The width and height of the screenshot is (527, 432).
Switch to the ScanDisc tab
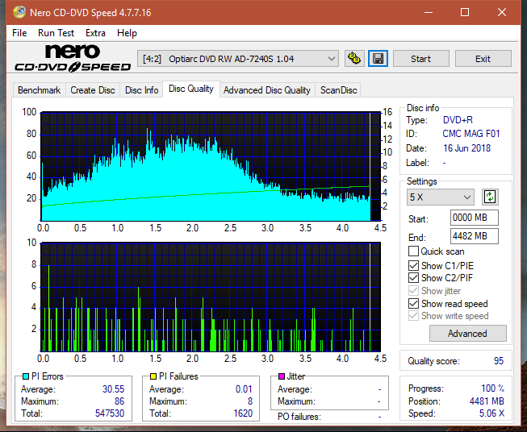[338, 90]
